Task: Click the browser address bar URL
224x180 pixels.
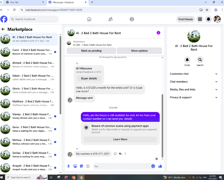Action: pyautogui.click(x=54, y=10)
